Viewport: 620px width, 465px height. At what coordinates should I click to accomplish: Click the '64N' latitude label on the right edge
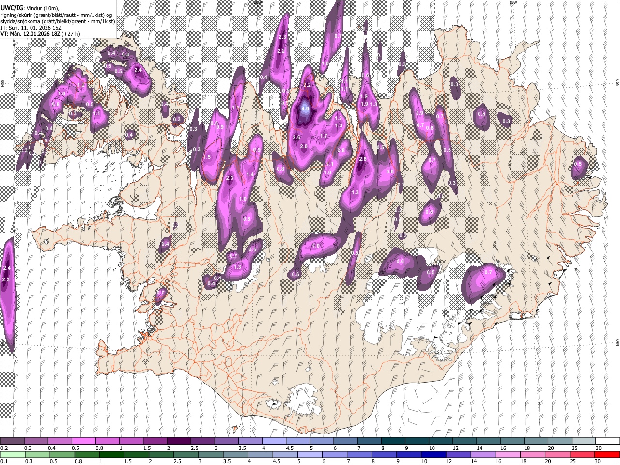(618, 342)
